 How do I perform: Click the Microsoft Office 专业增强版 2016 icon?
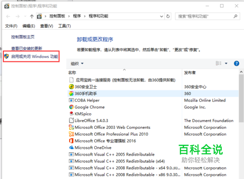(x=71, y=140)
